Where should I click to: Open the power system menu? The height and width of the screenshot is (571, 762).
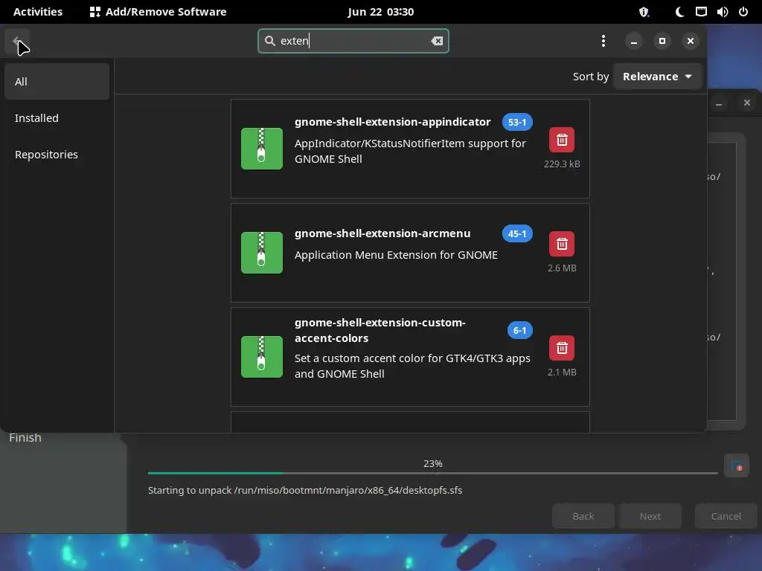pyautogui.click(x=743, y=12)
